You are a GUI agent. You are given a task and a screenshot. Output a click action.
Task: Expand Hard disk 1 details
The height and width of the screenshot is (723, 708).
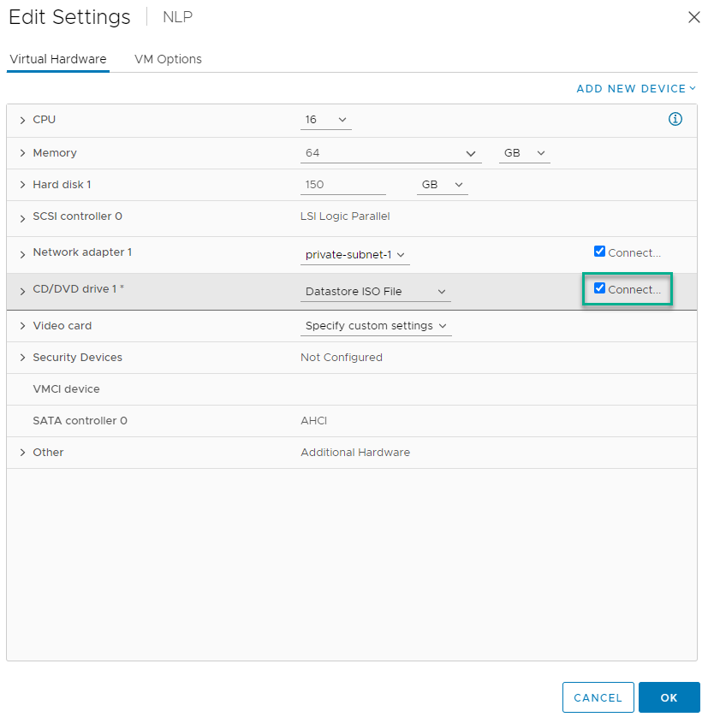[x=22, y=186]
